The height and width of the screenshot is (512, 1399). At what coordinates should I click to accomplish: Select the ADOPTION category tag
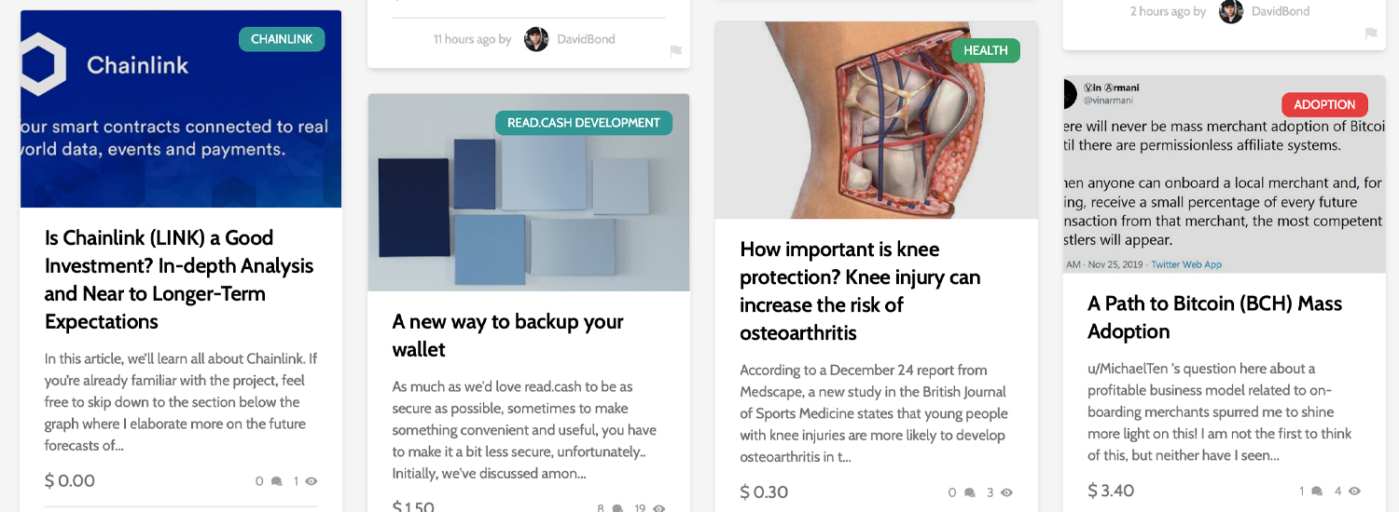tap(1324, 104)
